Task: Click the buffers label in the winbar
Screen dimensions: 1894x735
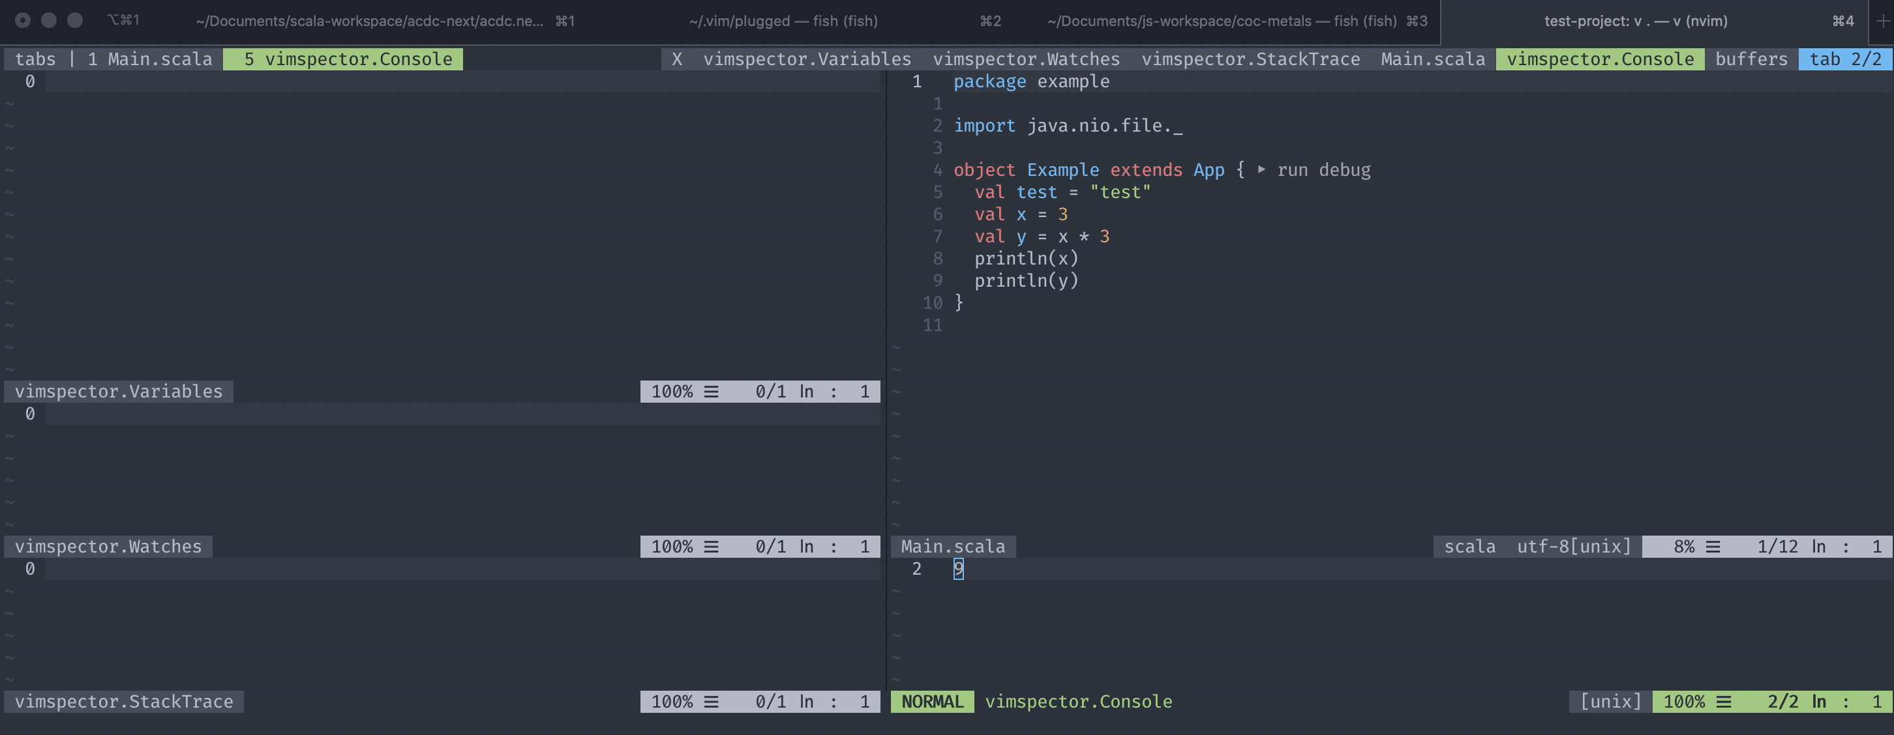Action: 1751,59
